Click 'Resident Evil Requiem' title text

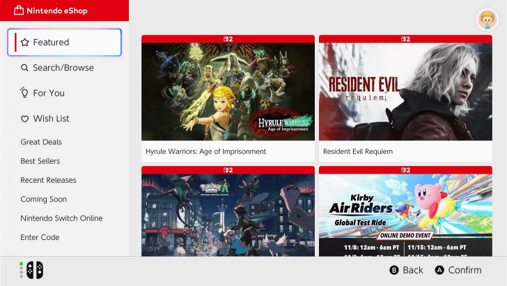point(358,151)
